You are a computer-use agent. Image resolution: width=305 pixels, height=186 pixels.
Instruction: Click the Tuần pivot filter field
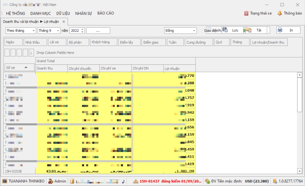175,42
